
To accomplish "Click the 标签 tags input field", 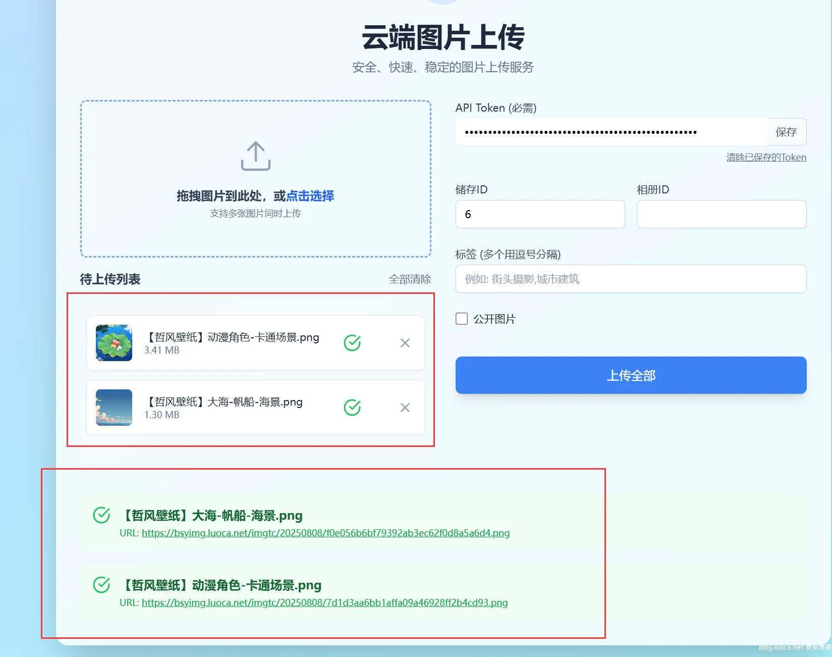I will click(x=631, y=279).
